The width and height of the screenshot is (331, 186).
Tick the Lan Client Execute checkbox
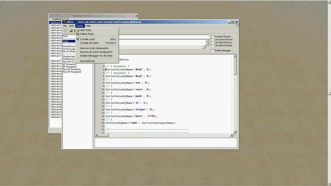point(213,45)
